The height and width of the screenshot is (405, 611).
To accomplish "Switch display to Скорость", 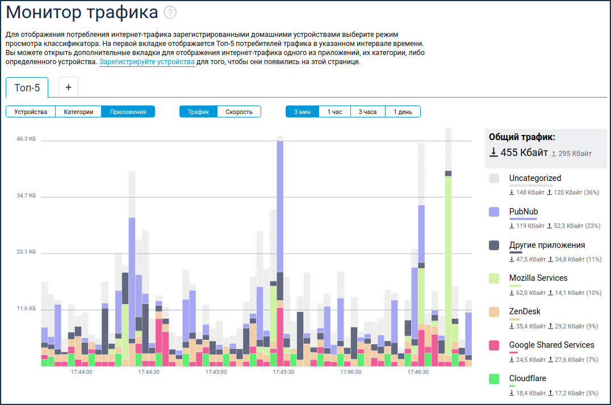I will click(x=239, y=112).
